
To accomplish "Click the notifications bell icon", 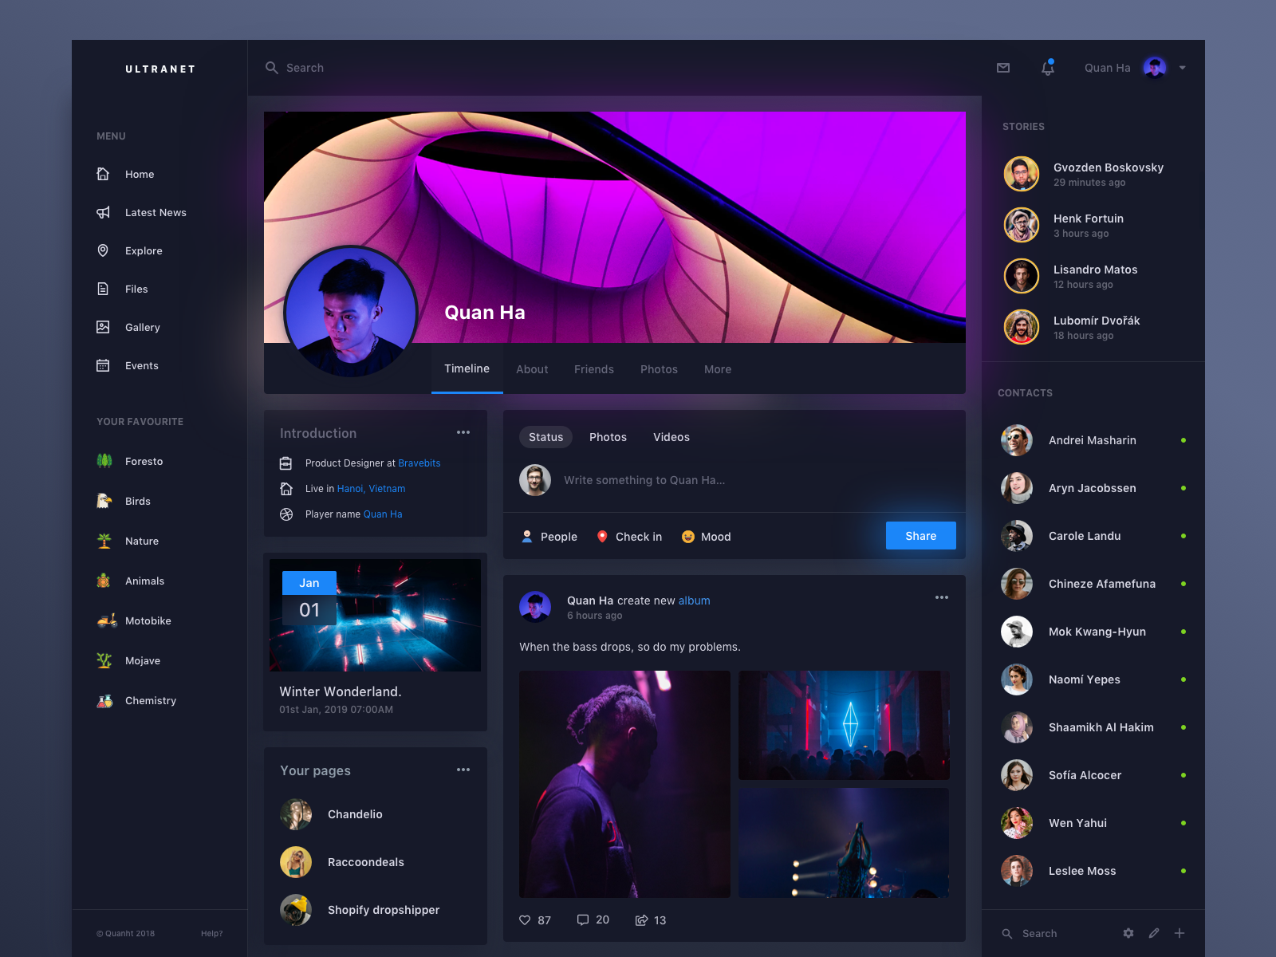I will [1048, 68].
